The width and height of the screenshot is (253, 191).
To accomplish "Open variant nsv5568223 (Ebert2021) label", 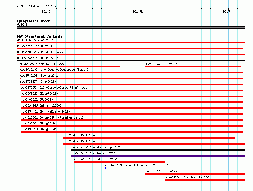I will tap(39, 94).
